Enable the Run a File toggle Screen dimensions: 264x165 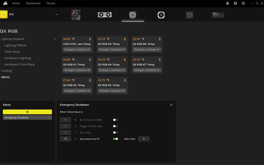pos(115,133)
